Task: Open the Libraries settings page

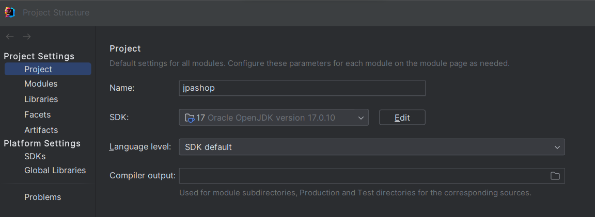Action: tap(41, 99)
